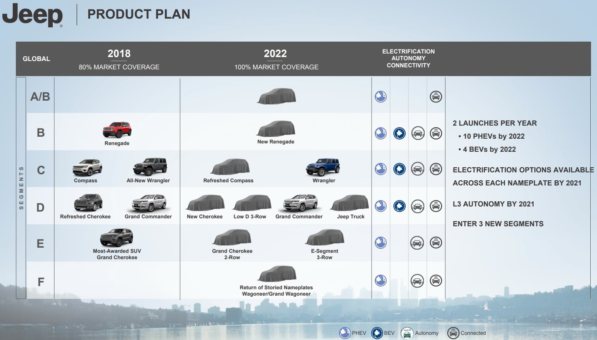Viewport: 597px width, 340px height.
Task: Click the Autonomy legend icon at the bottom
Action: click(x=407, y=333)
